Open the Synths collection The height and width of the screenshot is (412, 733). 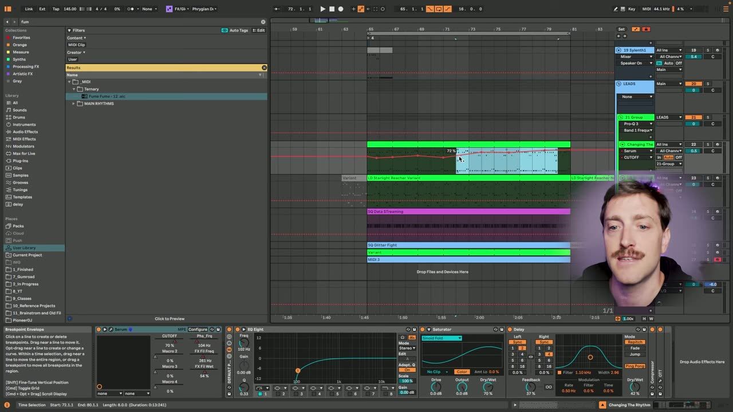pyautogui.click(x=19, y=60)
